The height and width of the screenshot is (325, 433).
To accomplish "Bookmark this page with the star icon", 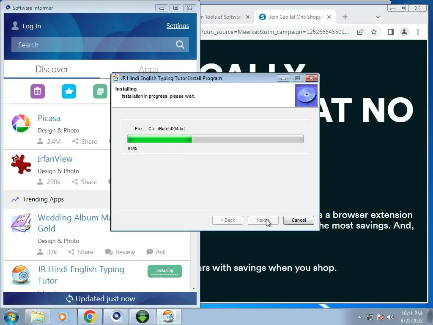I will (x=374, y=32).
